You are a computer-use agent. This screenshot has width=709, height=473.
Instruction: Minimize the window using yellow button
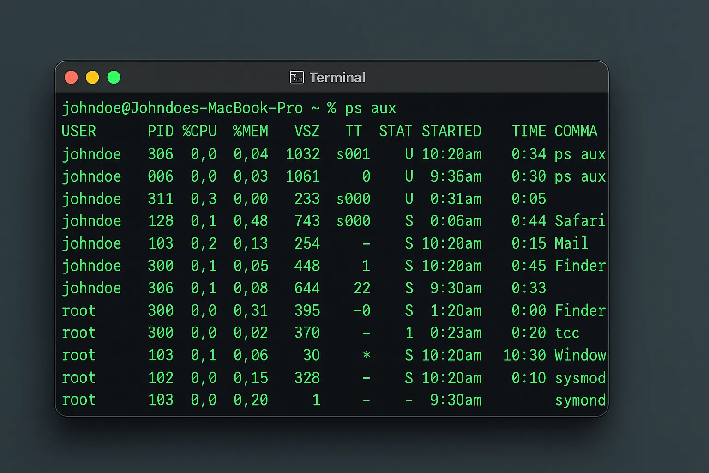[92, 77]
